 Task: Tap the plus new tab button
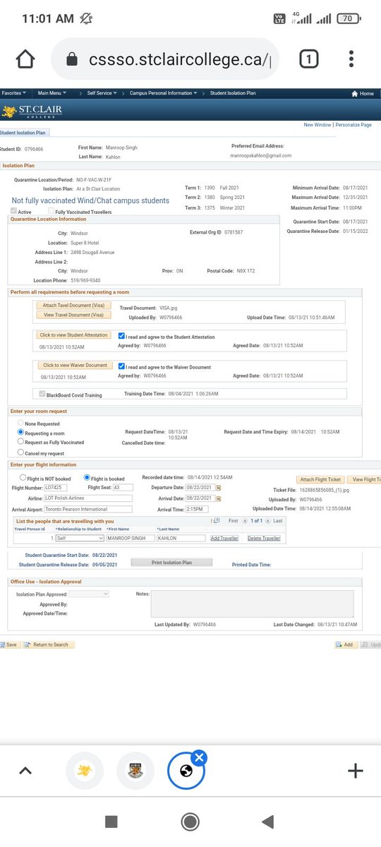(356, 771)
